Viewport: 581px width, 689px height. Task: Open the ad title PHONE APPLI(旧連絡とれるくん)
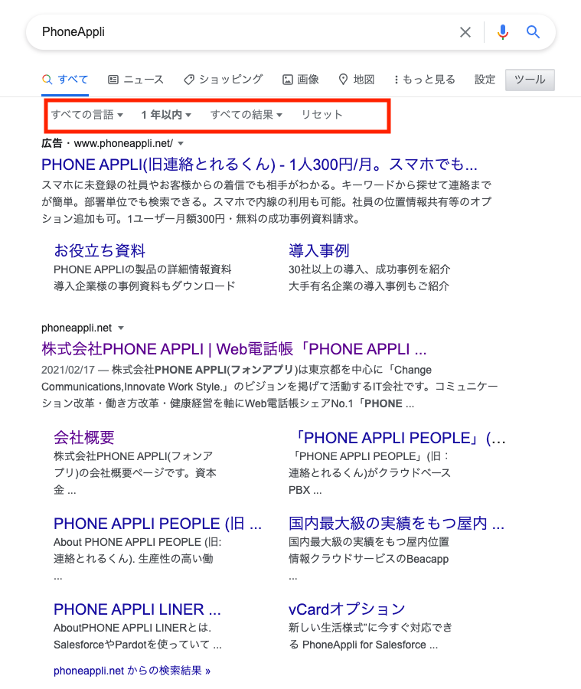tap(259, 165)
